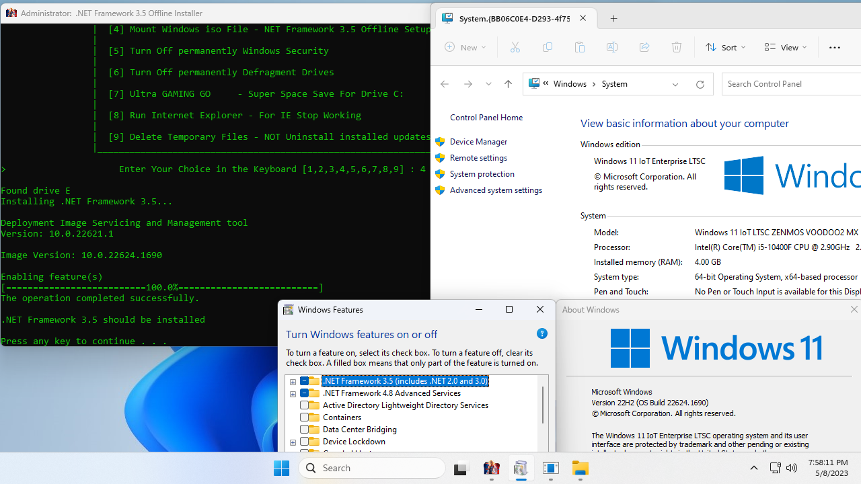Click 'View basic information about your computer' heading
The height and width of the screenshot is (484, 861).
coord(685,124)
